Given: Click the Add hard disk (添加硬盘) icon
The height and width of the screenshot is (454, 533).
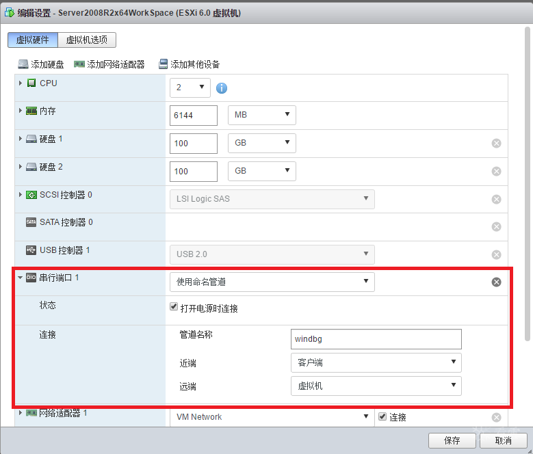Looking at the screenshot, I should [x=23, y=64].
